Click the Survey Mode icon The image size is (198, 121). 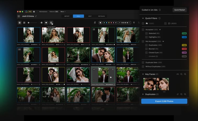coord(51,23)
